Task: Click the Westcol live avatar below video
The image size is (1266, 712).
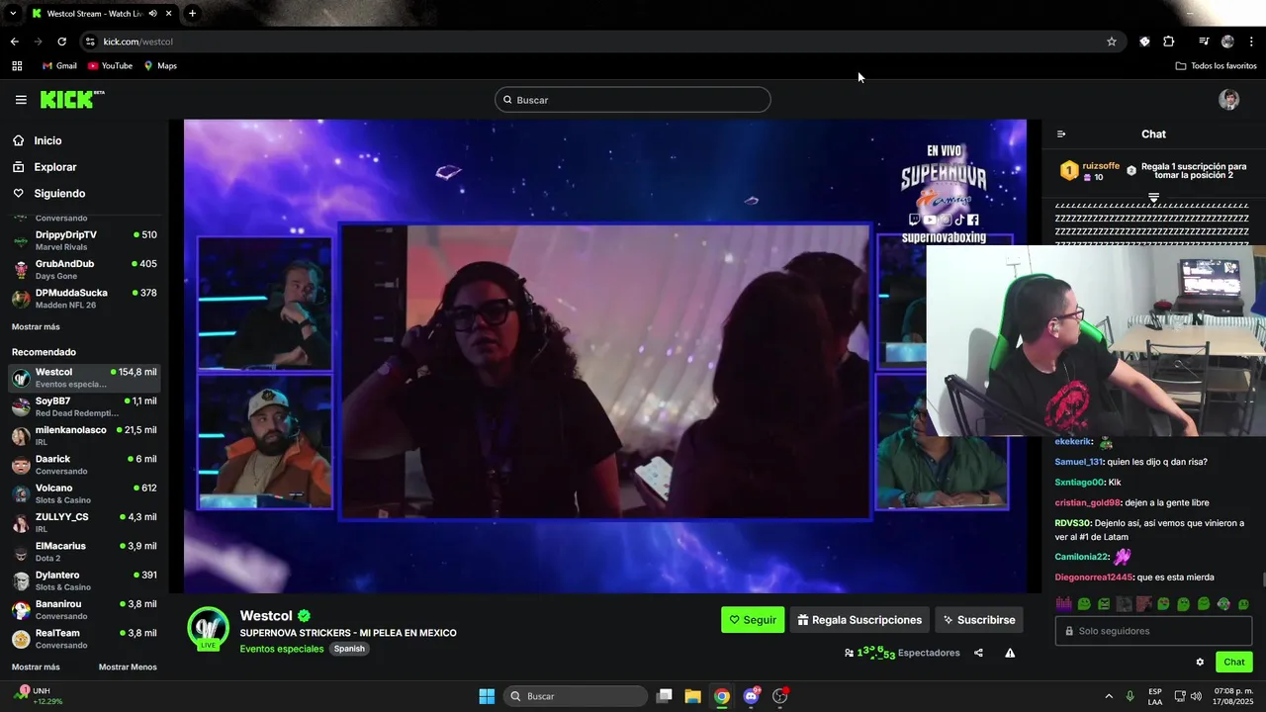Action: [x=209, y=628]
